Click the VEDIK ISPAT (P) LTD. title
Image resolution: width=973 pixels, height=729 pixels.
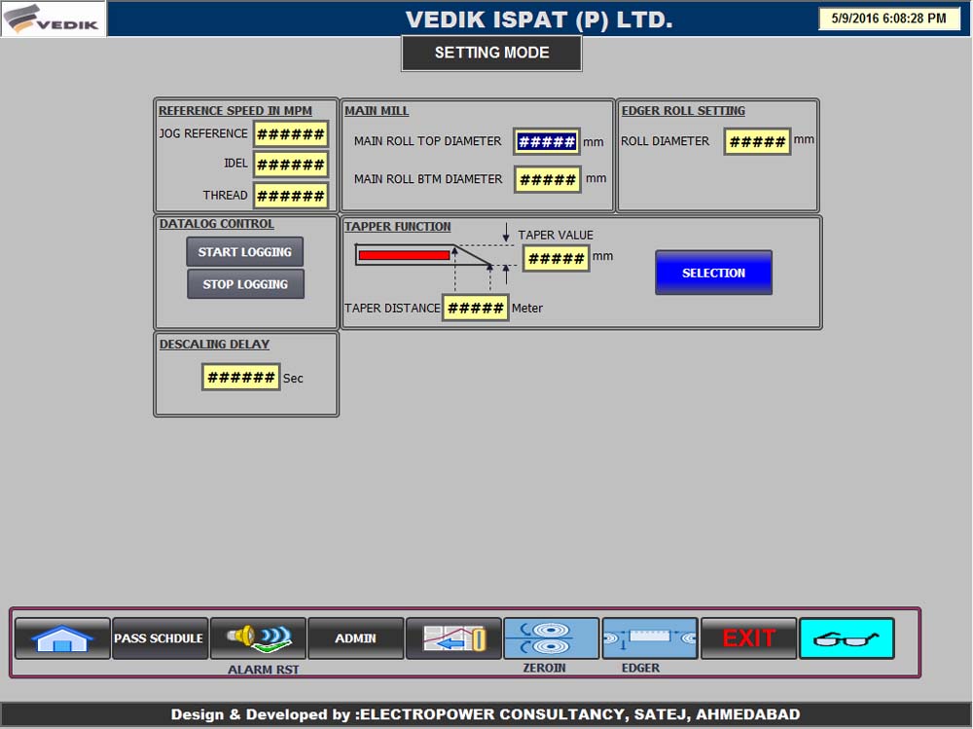(x=539, y=19)
